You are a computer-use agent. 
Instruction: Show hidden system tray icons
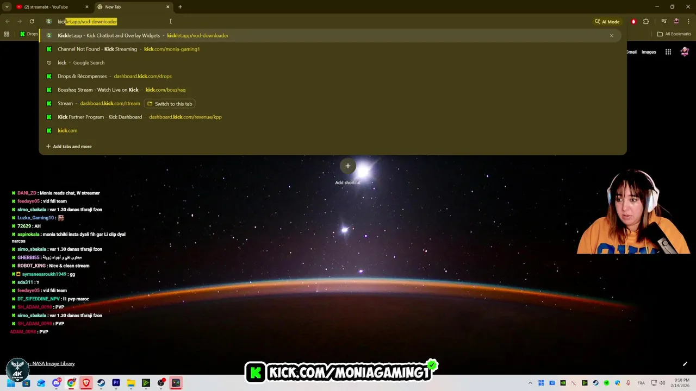(x=530, y=383)
